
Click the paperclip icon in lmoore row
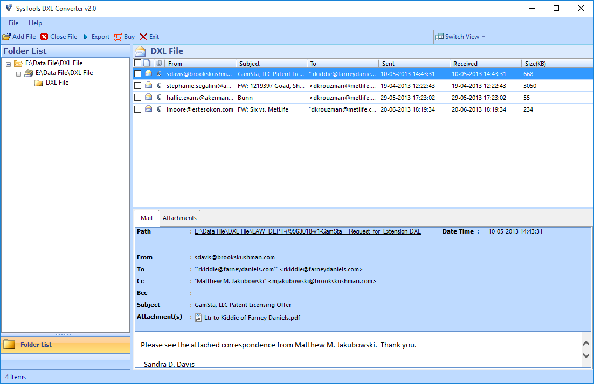tap(160, 109)
